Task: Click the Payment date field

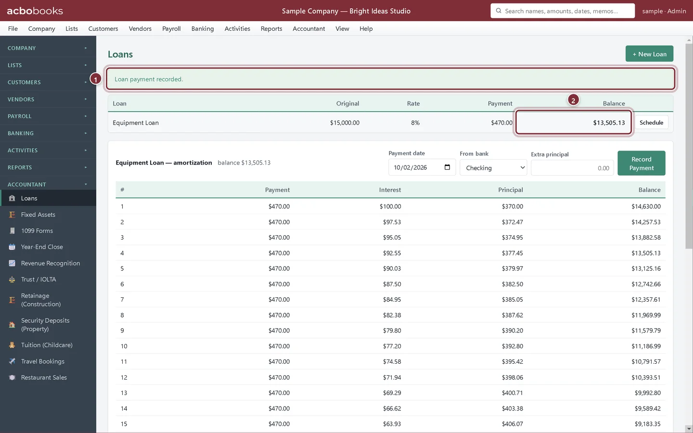Action: click(x=422, y=167)
